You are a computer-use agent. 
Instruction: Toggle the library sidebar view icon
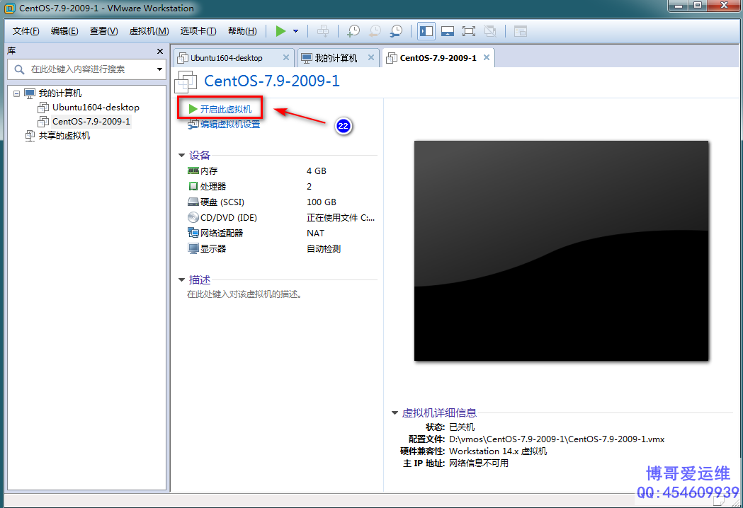pos(426,31)
